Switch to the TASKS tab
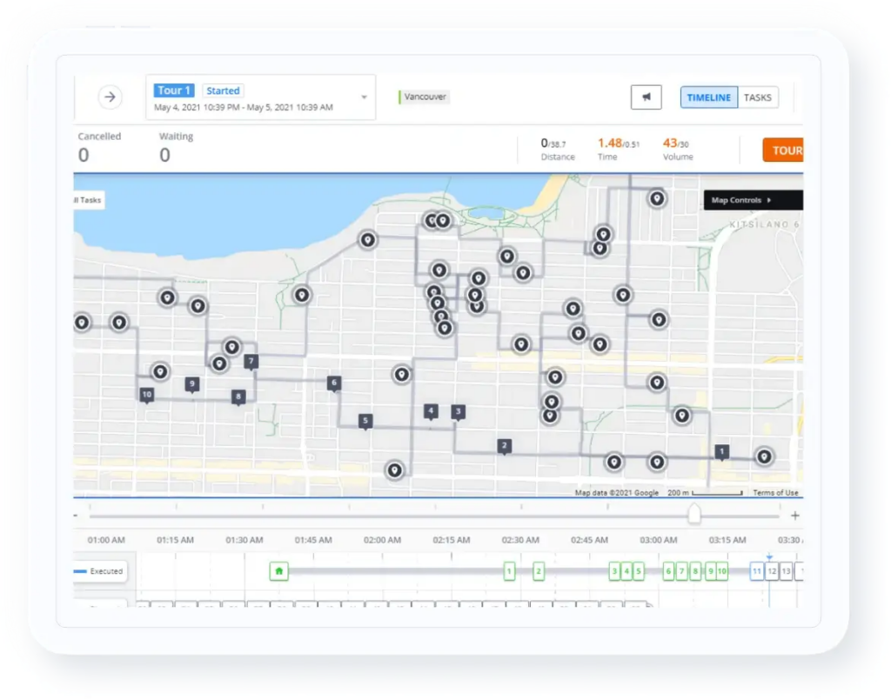891x699 pixels. pyautogui.click(x=758, y=97)
